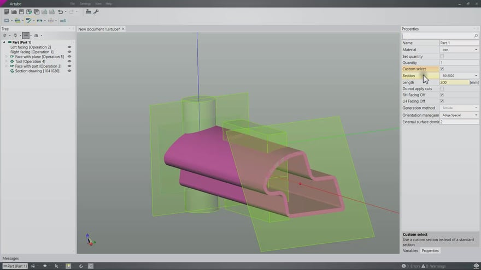This screenshot has width=481, height=270.
Task: Click the Tool [Operation 4] tree icon
Action: 12,62
